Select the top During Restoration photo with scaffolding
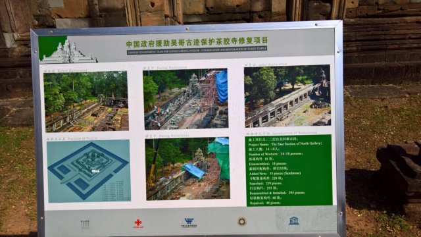This screenshot has height=237, width=421. (186, 99)
